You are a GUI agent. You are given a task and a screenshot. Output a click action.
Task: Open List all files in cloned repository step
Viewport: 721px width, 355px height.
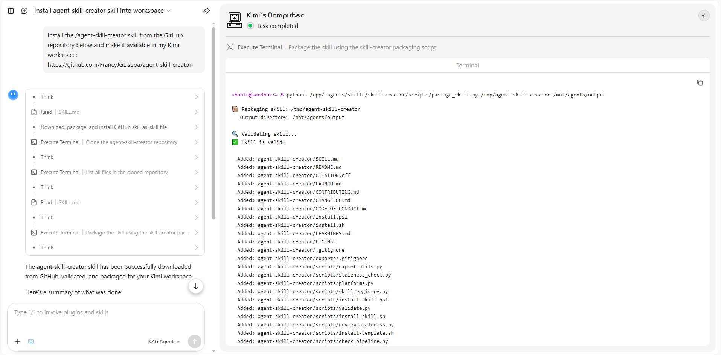tap(115, 172)
